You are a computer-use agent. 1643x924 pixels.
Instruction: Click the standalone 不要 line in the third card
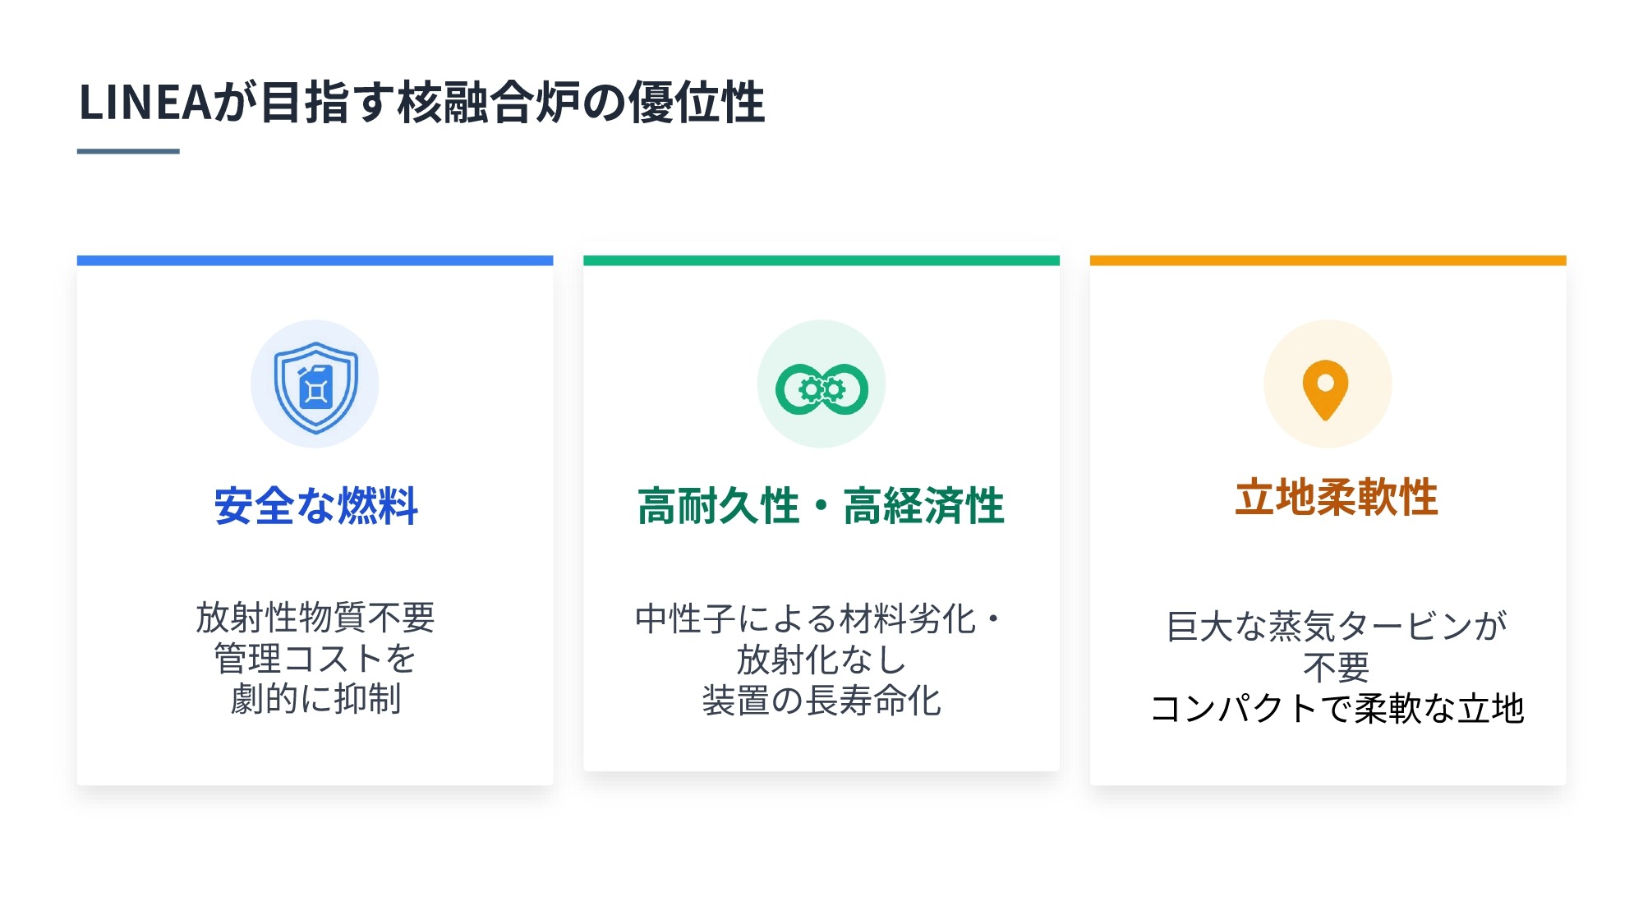tap(1337, 667)
